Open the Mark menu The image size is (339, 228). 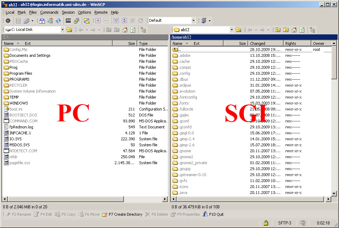tap(22, 12)
